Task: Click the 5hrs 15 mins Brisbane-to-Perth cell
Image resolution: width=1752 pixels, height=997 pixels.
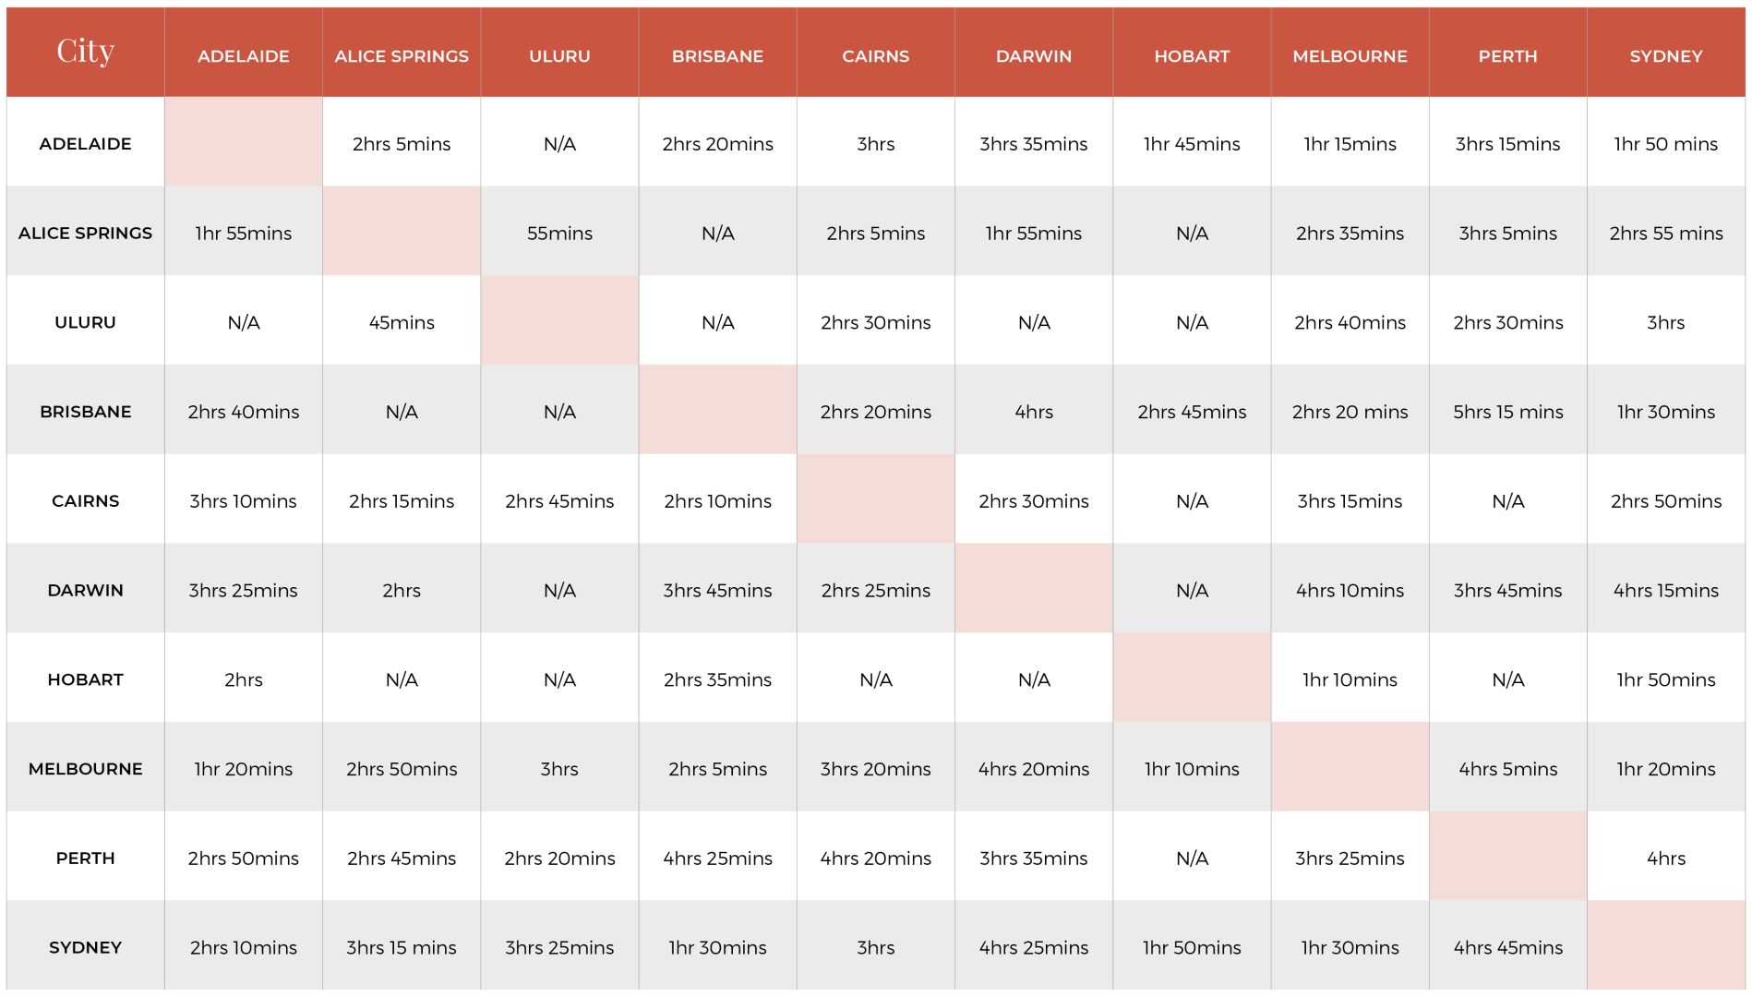Action: (1507, 412)
